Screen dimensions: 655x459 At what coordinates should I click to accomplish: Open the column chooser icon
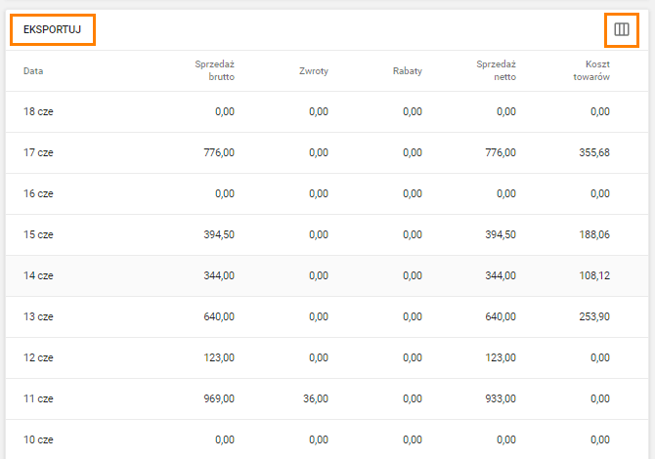tap(621, 30)
